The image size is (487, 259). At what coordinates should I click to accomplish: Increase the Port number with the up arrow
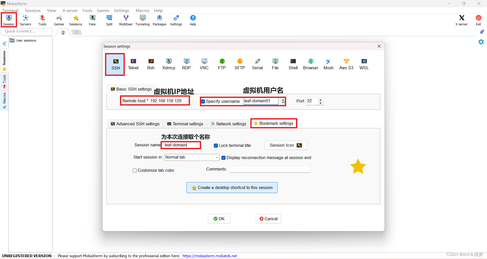pyautogui.click(x=321, y=100)
